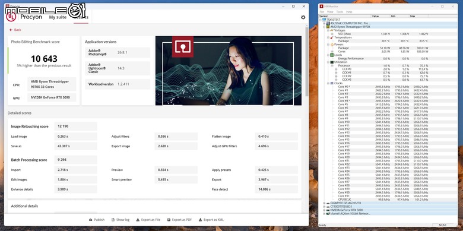
Task: Click the Temperatures thermometer icon
Action: [x=332, y=37]
